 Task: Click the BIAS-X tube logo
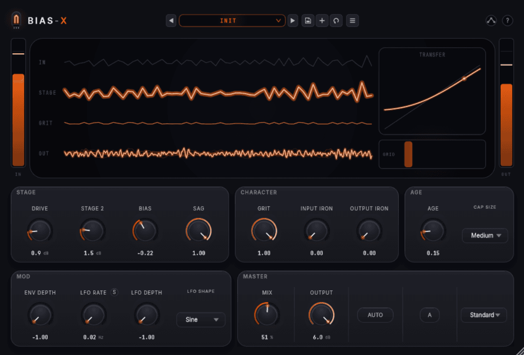click(x=16, y=21)
